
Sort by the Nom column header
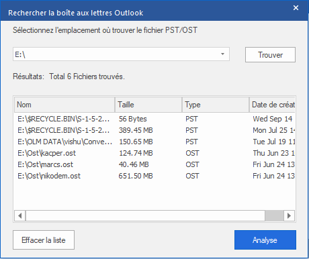click(x=64, y=105)
